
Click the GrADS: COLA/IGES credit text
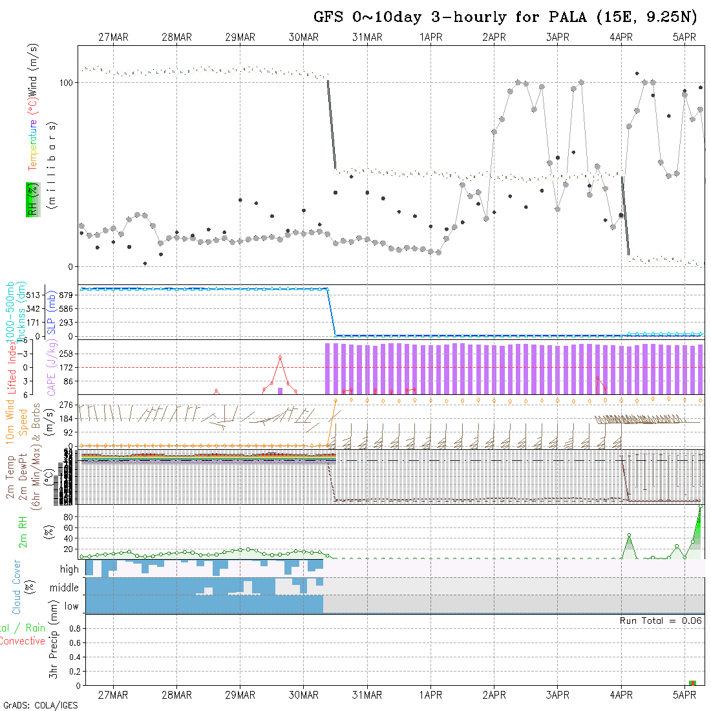tap(40, 705)
